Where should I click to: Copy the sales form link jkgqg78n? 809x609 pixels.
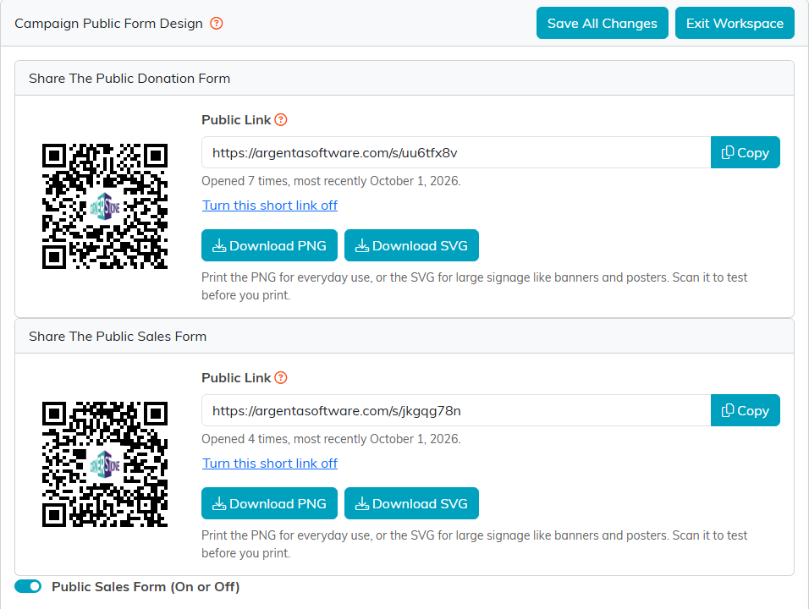745,410
